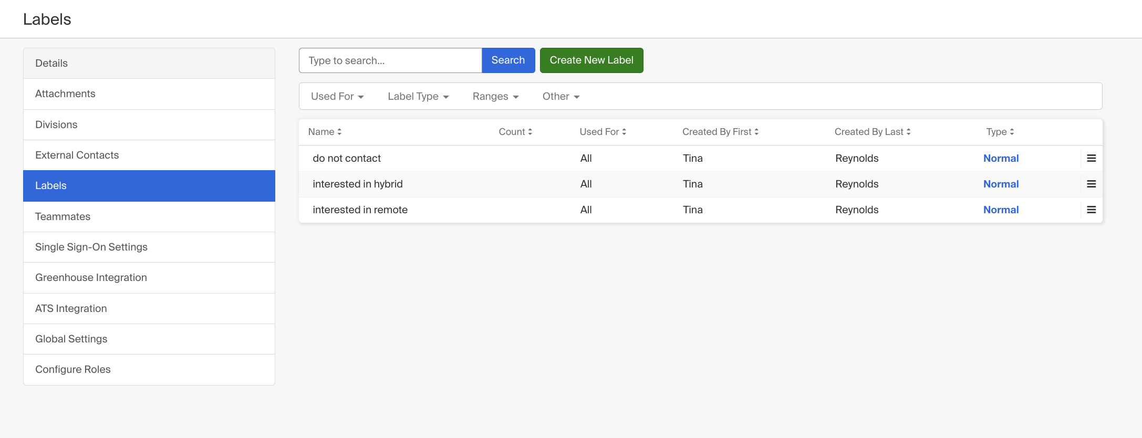
Task: Open the Teammates section
Action: point(149,216)
